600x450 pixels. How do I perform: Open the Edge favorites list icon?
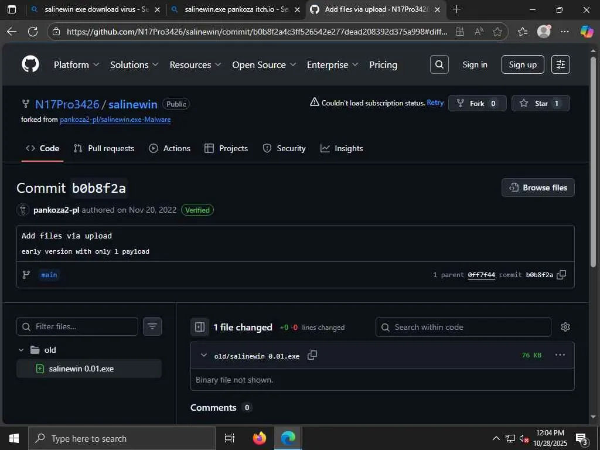523,32
